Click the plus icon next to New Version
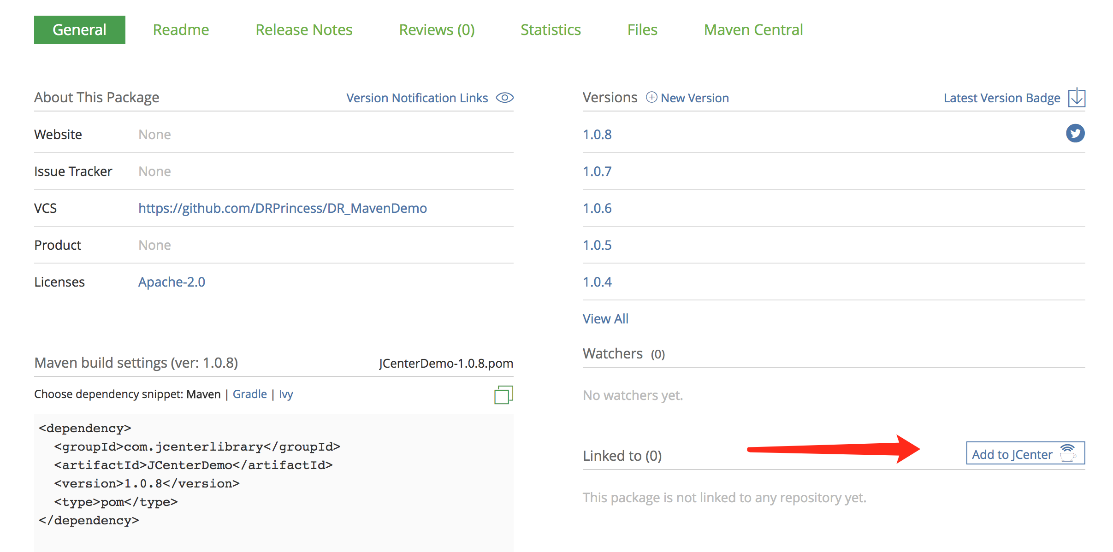The image size is (1113, 552). tap(651, 97)
